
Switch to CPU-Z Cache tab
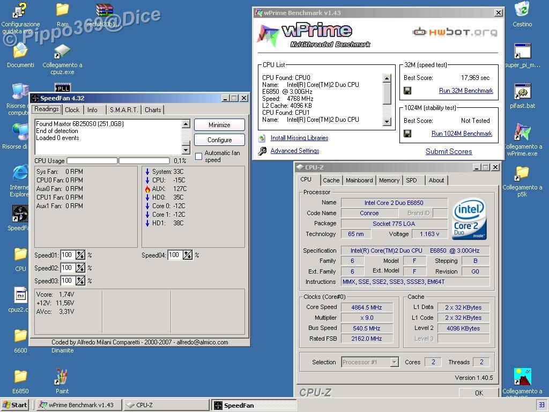click(x=331, y=180)
